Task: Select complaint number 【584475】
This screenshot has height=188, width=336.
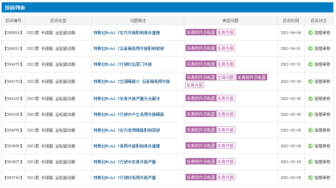Action: click(13, 64)
